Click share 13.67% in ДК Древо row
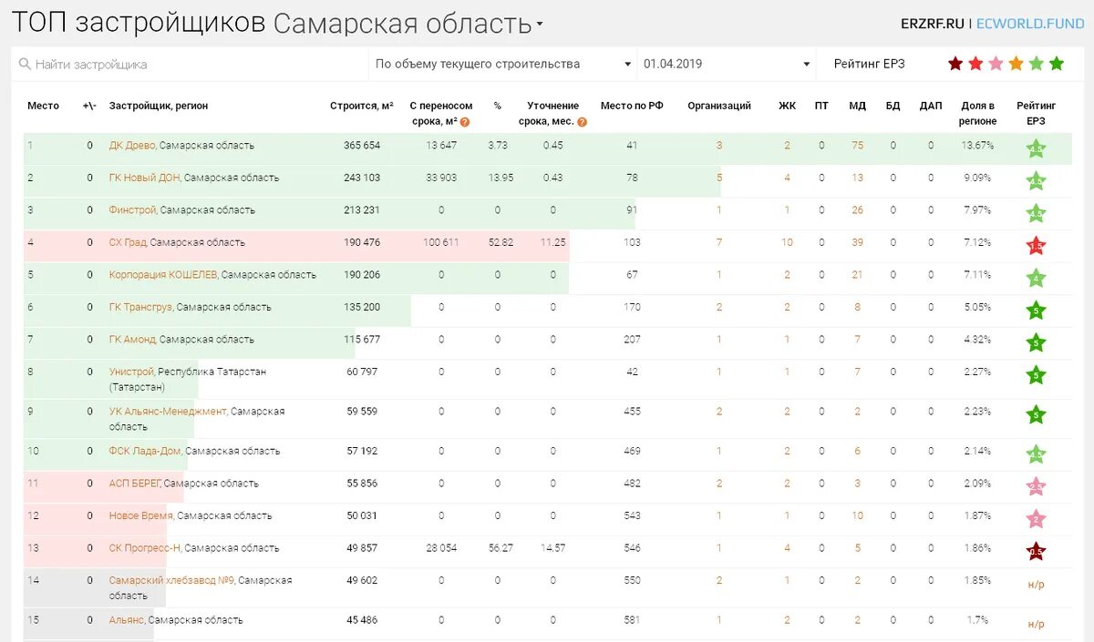1094x642 pixels. (x=977, y=146)
